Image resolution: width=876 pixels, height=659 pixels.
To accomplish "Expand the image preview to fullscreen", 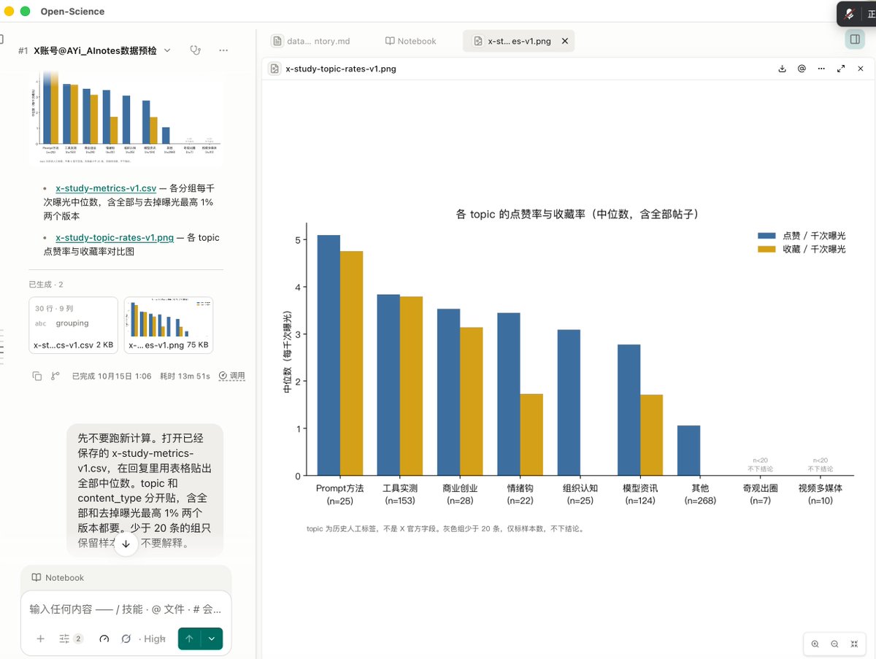I will (x=841, y=69).
